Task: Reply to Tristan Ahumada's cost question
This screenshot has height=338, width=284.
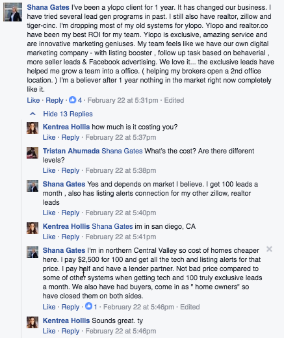Action: (70, 170)
